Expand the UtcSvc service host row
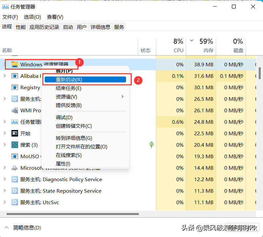The width and height of the screenshot is (263, 237). click(5, 202)
